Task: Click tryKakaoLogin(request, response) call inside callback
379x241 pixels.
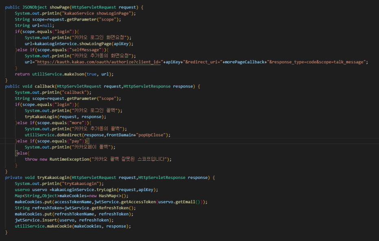Action: [x=65, y=117]
